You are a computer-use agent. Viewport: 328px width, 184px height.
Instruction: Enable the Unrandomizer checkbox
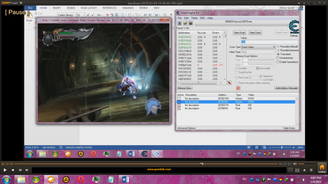click(278, 58)
